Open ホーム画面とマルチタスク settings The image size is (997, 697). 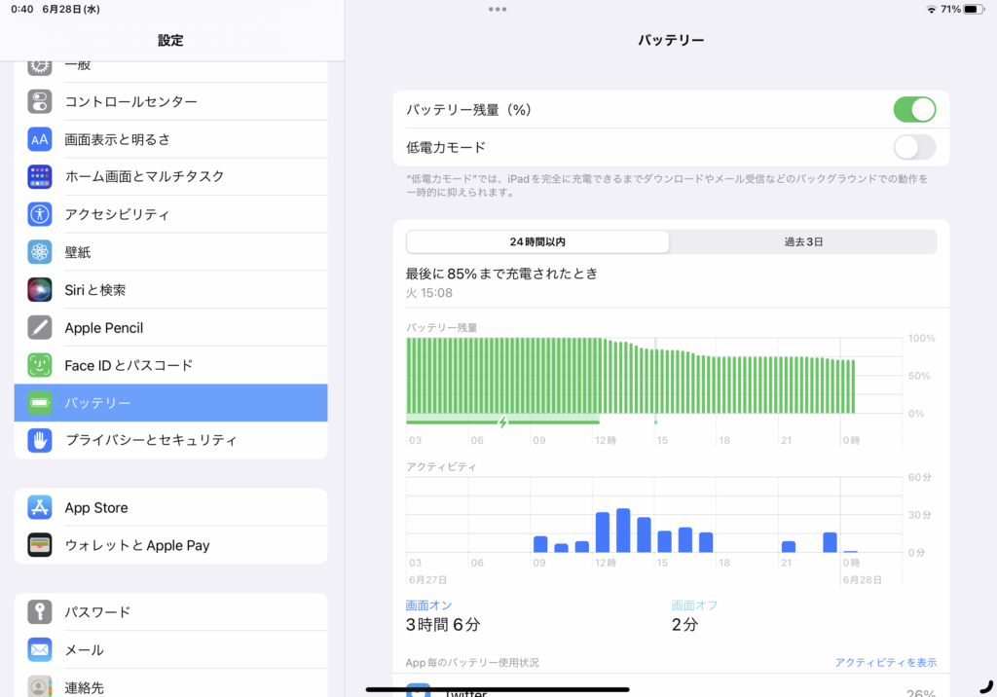coord(170,177)
